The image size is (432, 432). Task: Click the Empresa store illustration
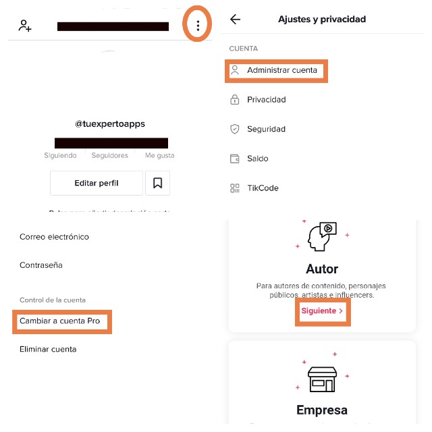(x=321, y=378)
